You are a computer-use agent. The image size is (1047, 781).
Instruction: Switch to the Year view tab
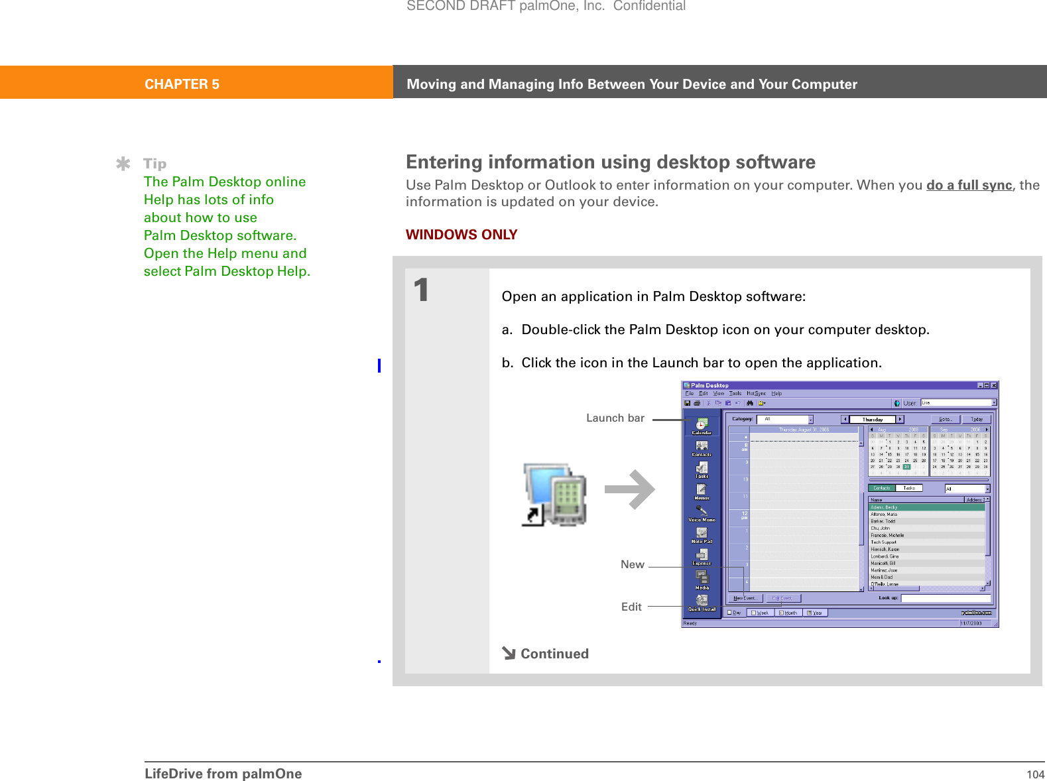(x=815, y=613)
